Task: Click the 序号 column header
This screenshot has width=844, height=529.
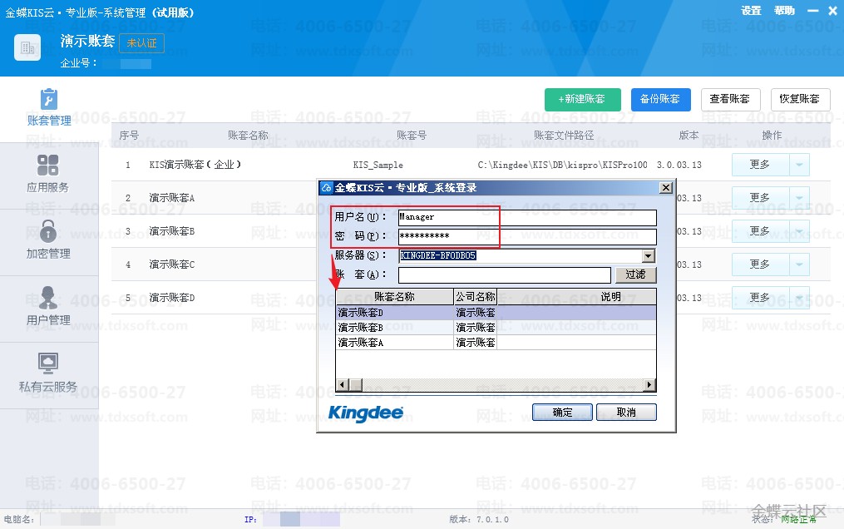Action: [129, 136]
